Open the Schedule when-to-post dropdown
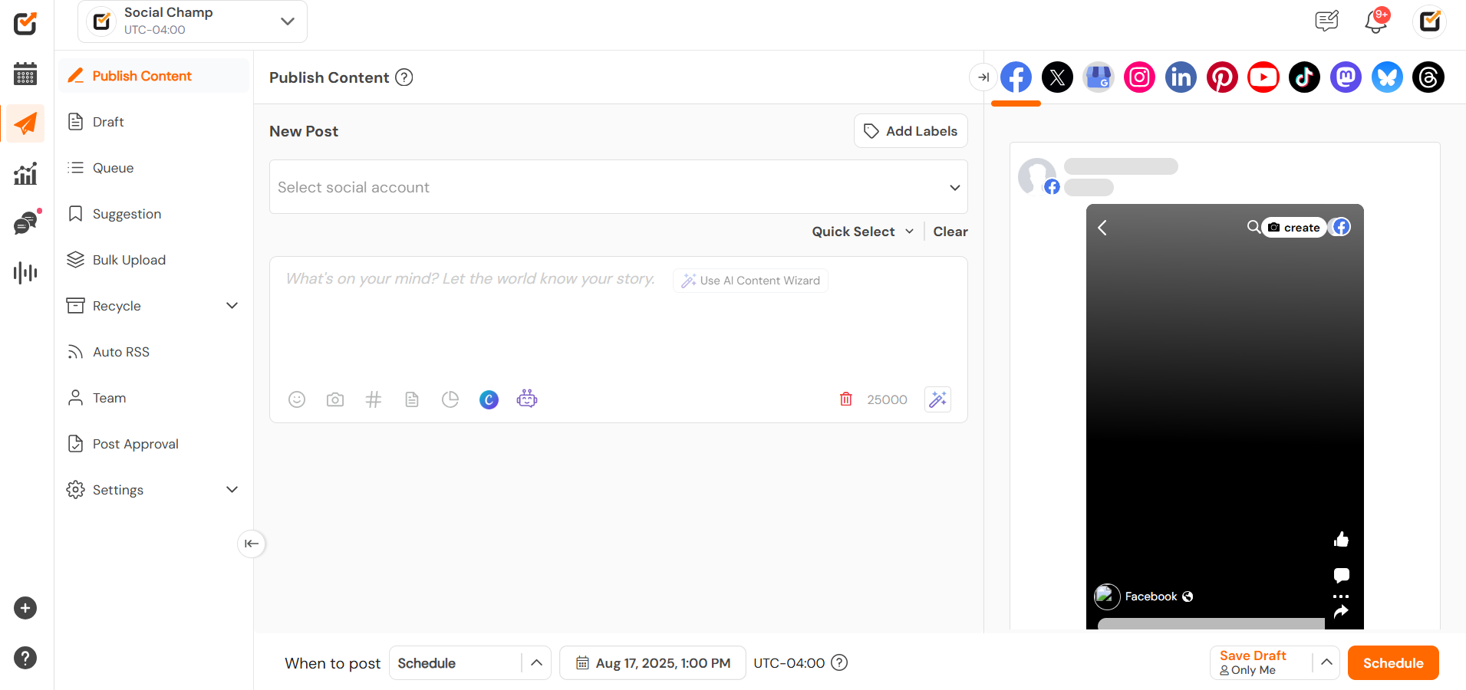Image resolution: width=1466 pixels, height=690 pixels. point(469,663)
